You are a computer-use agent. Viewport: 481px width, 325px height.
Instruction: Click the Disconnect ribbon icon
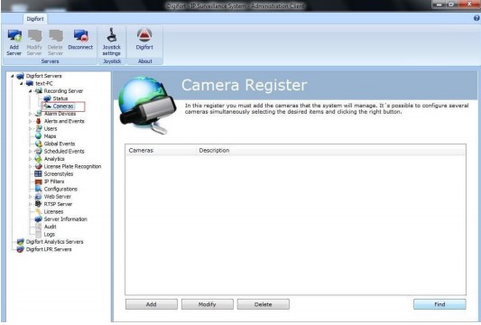coord(80,40)
